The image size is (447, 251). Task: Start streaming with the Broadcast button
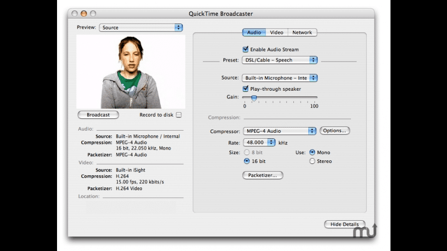tap(98, 115)
